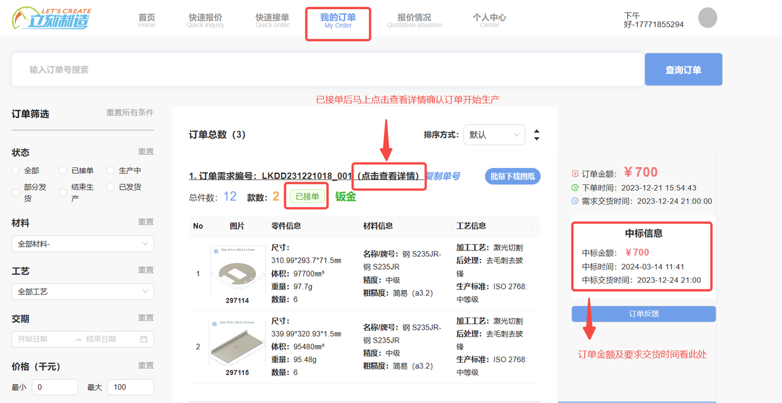The image size is (782, 403).
Task: Open the user avatar menu
Action: pos(707,18)
